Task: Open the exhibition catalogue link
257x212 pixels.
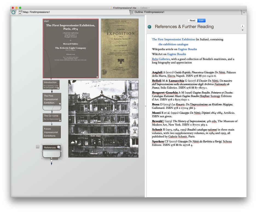Action: click(173, 44)
